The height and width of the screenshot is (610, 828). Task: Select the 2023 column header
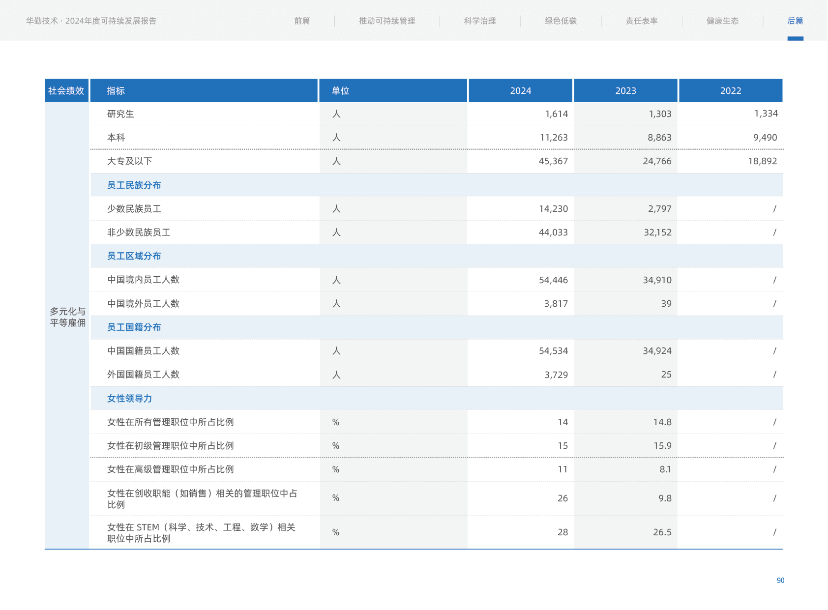click(625, 91)
